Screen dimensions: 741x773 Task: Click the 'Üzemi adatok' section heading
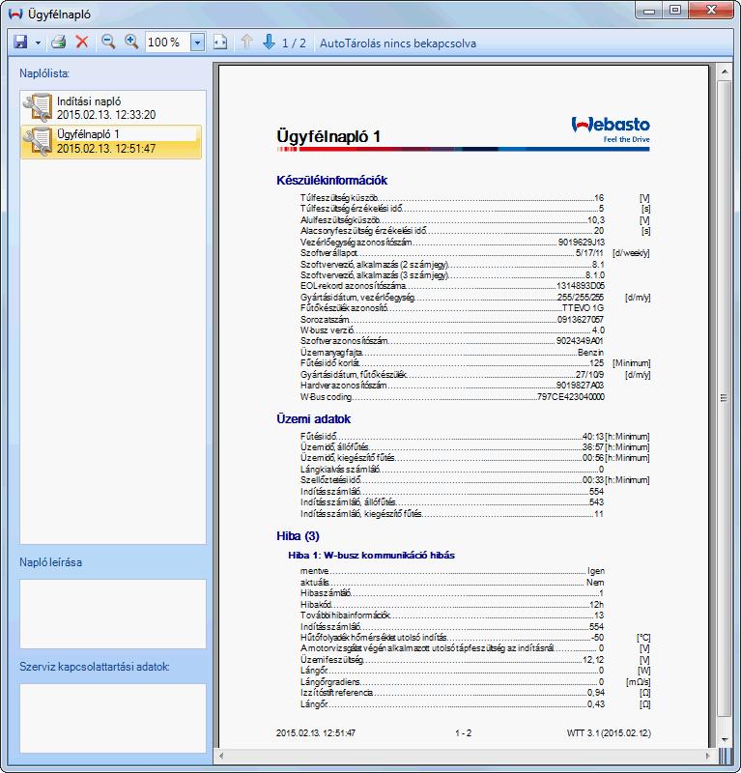click(x=314, y=419)
